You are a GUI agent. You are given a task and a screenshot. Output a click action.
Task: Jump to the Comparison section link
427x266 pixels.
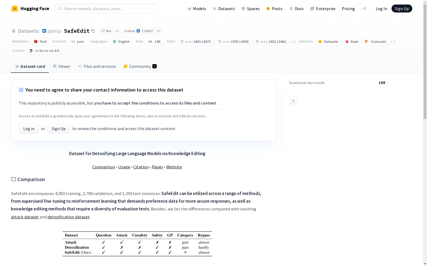(104, 167)
